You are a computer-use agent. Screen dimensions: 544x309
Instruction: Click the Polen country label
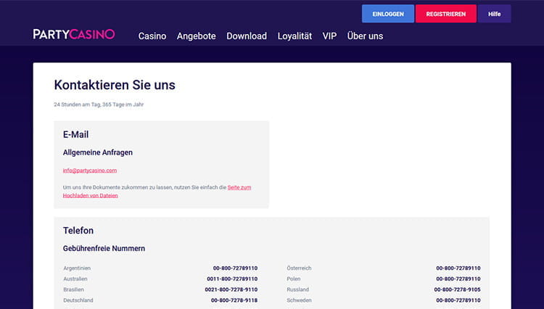[294, 279]
